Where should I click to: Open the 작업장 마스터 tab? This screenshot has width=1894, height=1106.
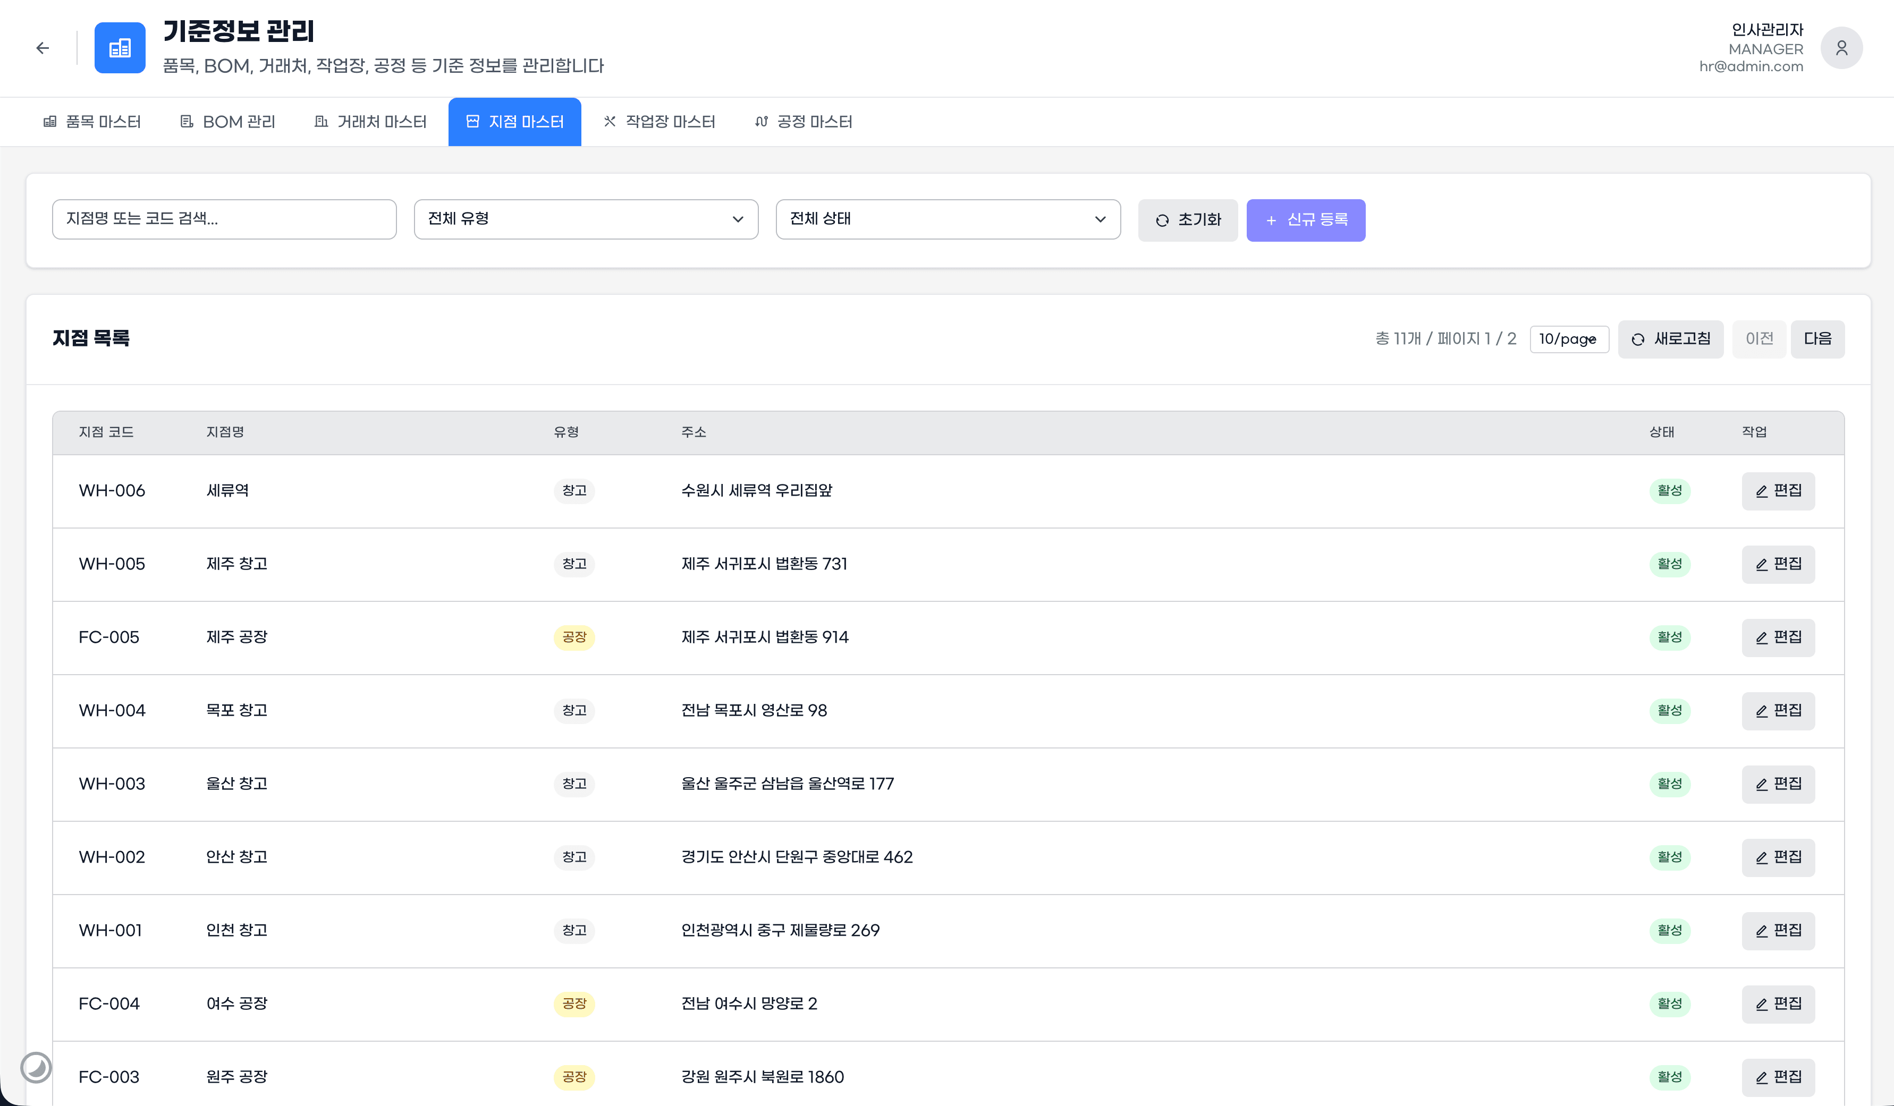tap(659, 122)
